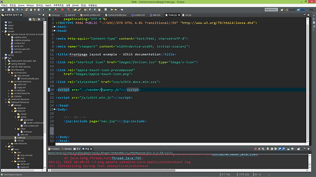Click Collapse All icon in project explorer
This screenshot has height=177, width=316.
[x=30, y=19]
